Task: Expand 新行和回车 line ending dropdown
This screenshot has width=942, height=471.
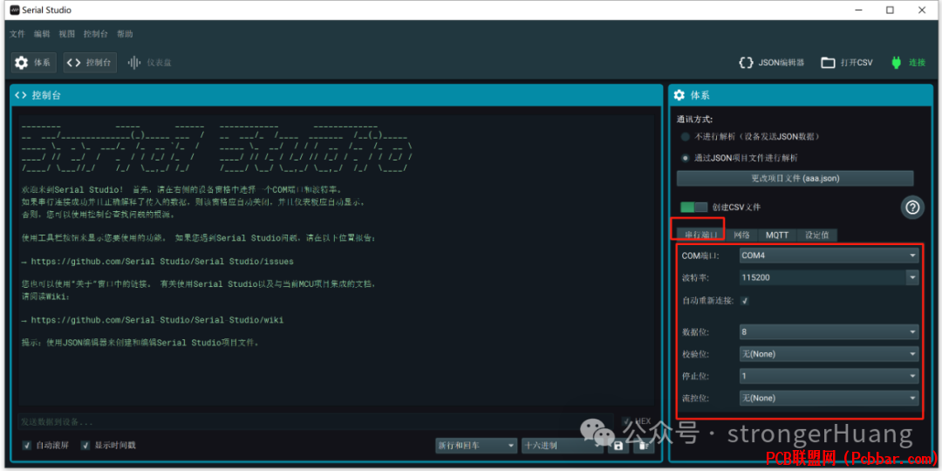Action: pyautogui.click(x=476, y=446)
